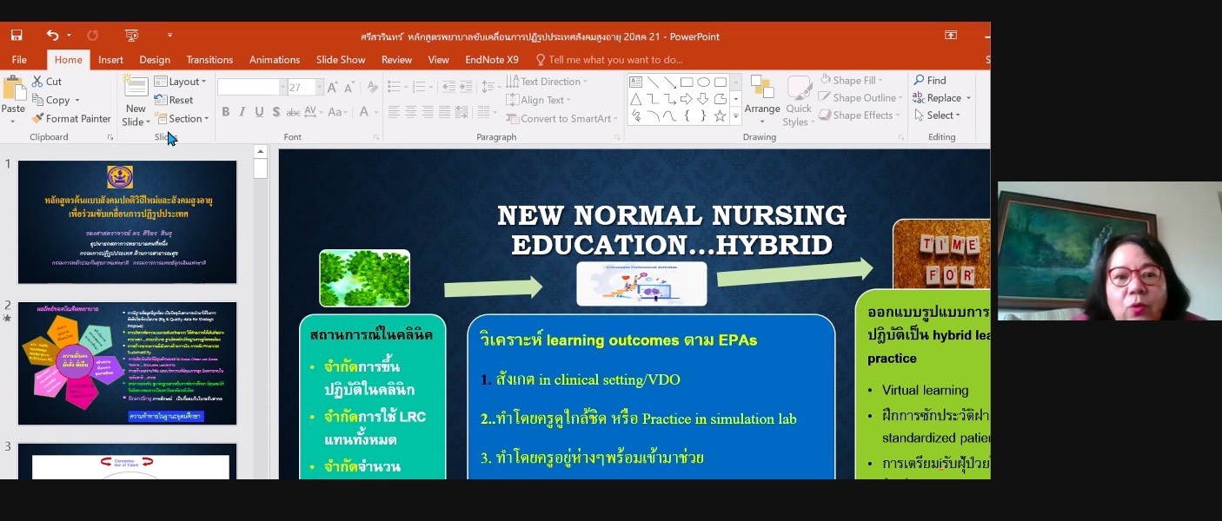
Task: Click the ribbon display options icon
Action: pyautogui.click(x=951, y=36)
